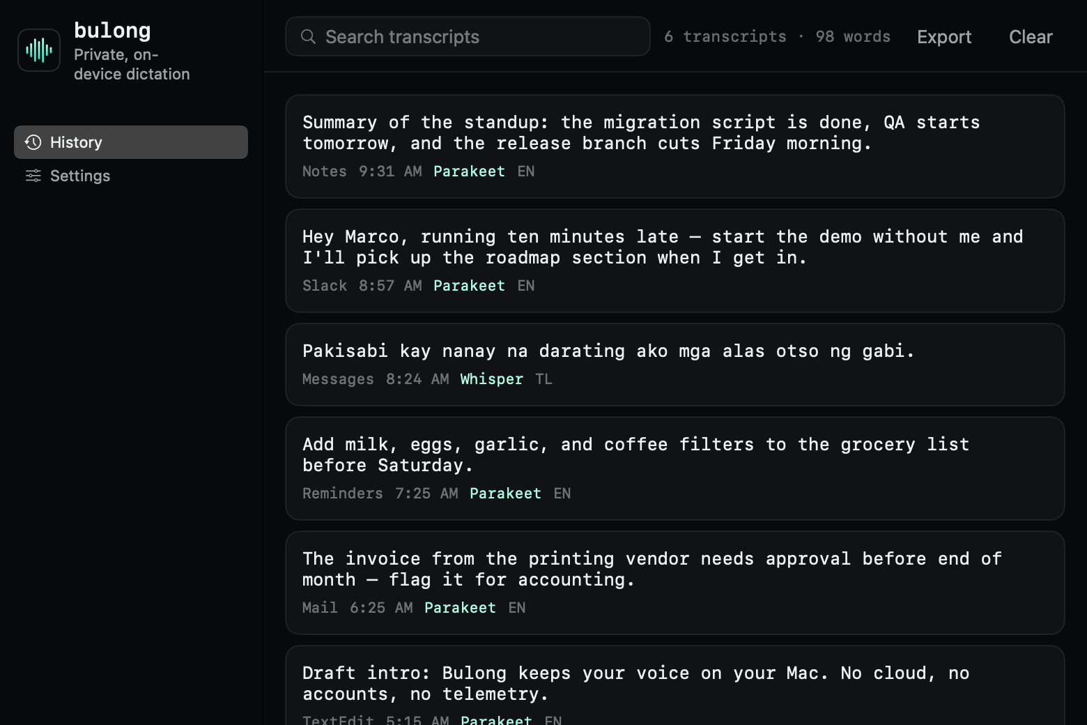This screenshot has height=725, width=1087.
Task: Focus the Search transcripts field
Action: click(x=468, y=36)
